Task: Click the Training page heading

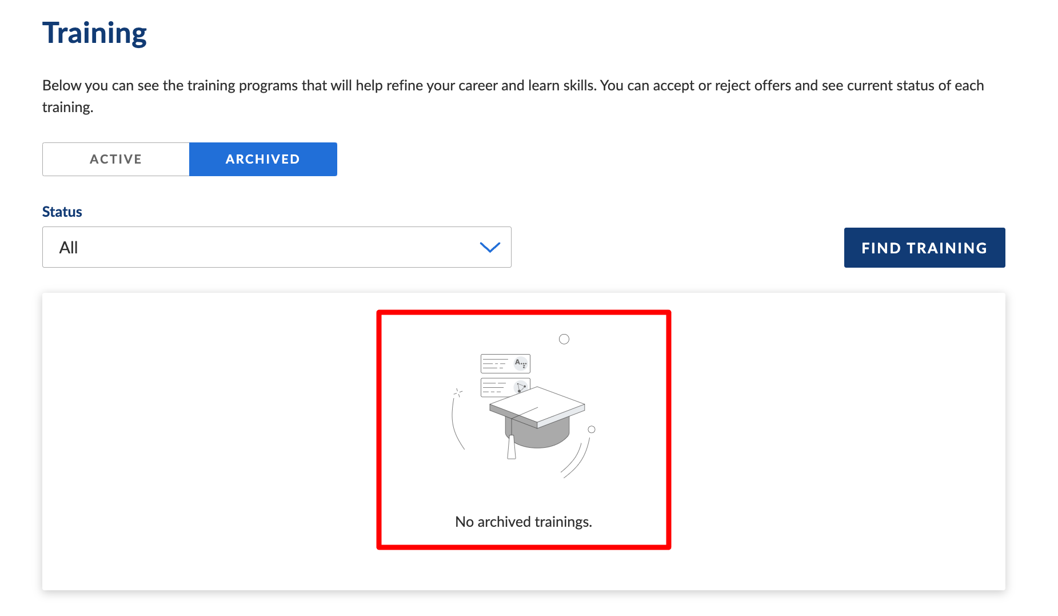Action: [94, 33]
